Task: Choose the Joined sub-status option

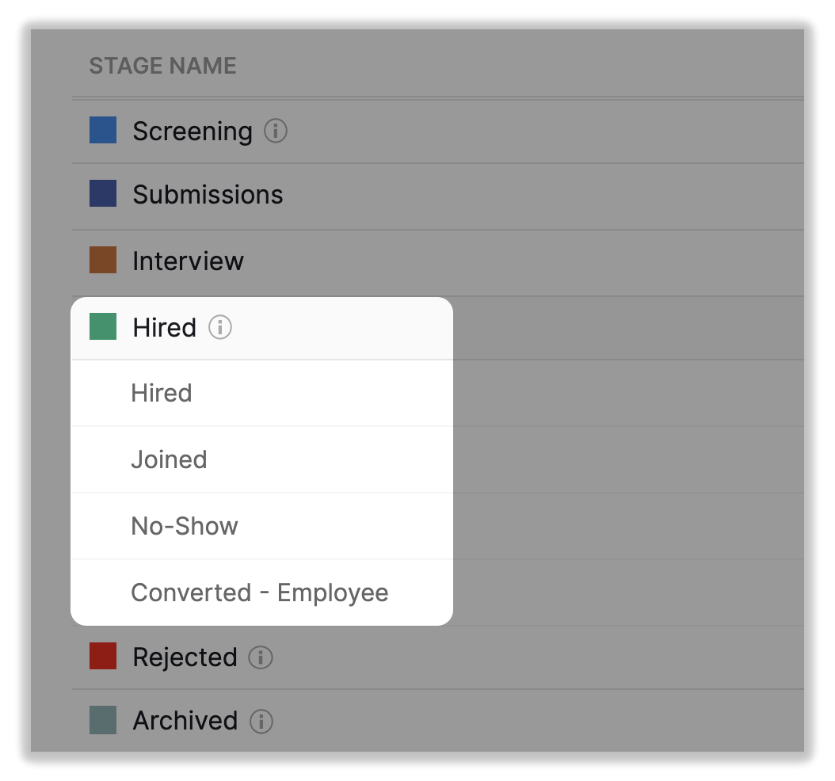Action: (169, 460)
